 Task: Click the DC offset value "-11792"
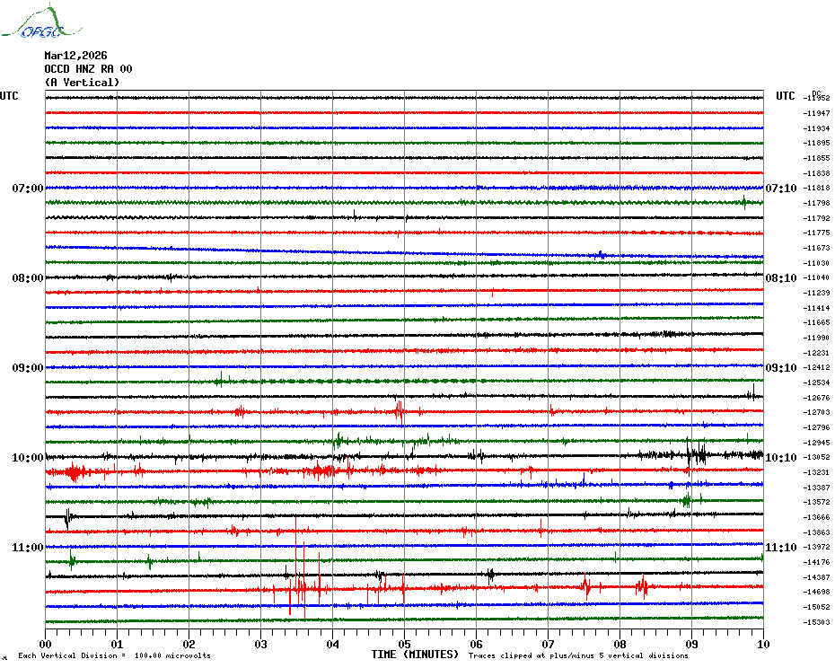(817, 218)
